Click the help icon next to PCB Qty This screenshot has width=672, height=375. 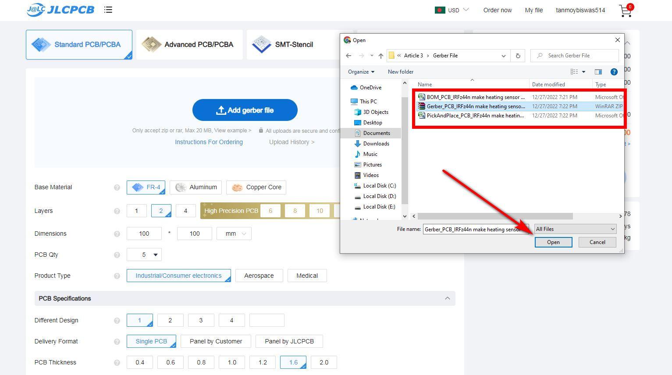[117, 255]
